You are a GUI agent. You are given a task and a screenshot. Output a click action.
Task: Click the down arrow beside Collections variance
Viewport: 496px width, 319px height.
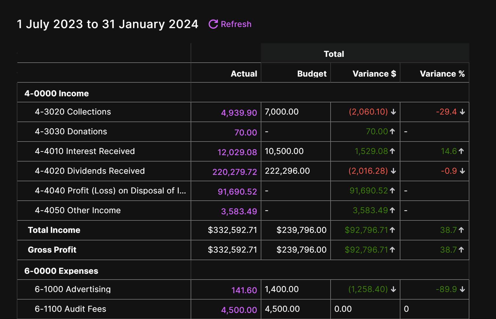tap(393, 112)
